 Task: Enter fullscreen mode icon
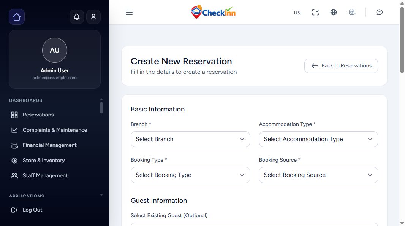point(315,12)
